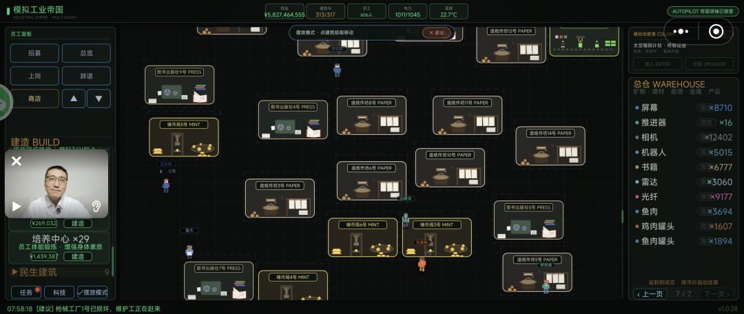Open the 任务 tab
Viewport: 744px width, 314px height.
27,293
